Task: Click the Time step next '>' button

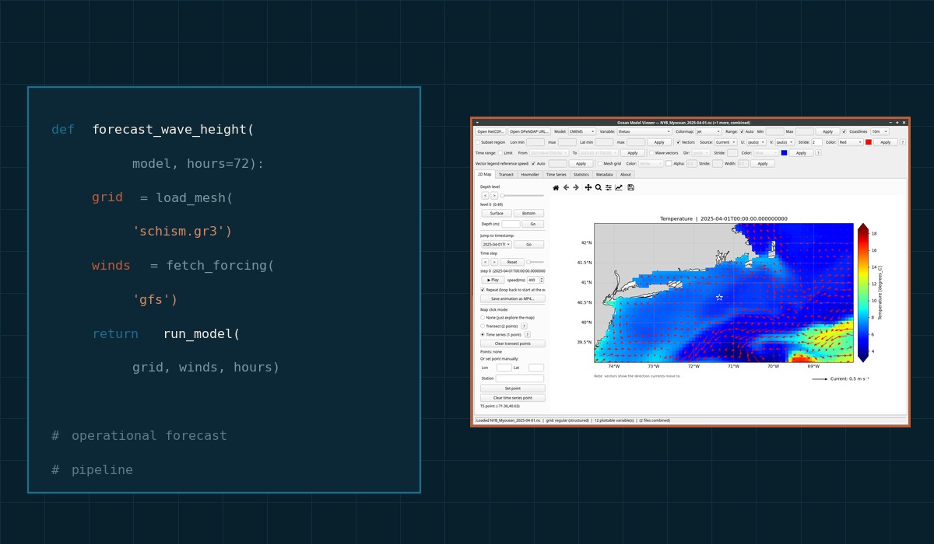Action: 494,262
